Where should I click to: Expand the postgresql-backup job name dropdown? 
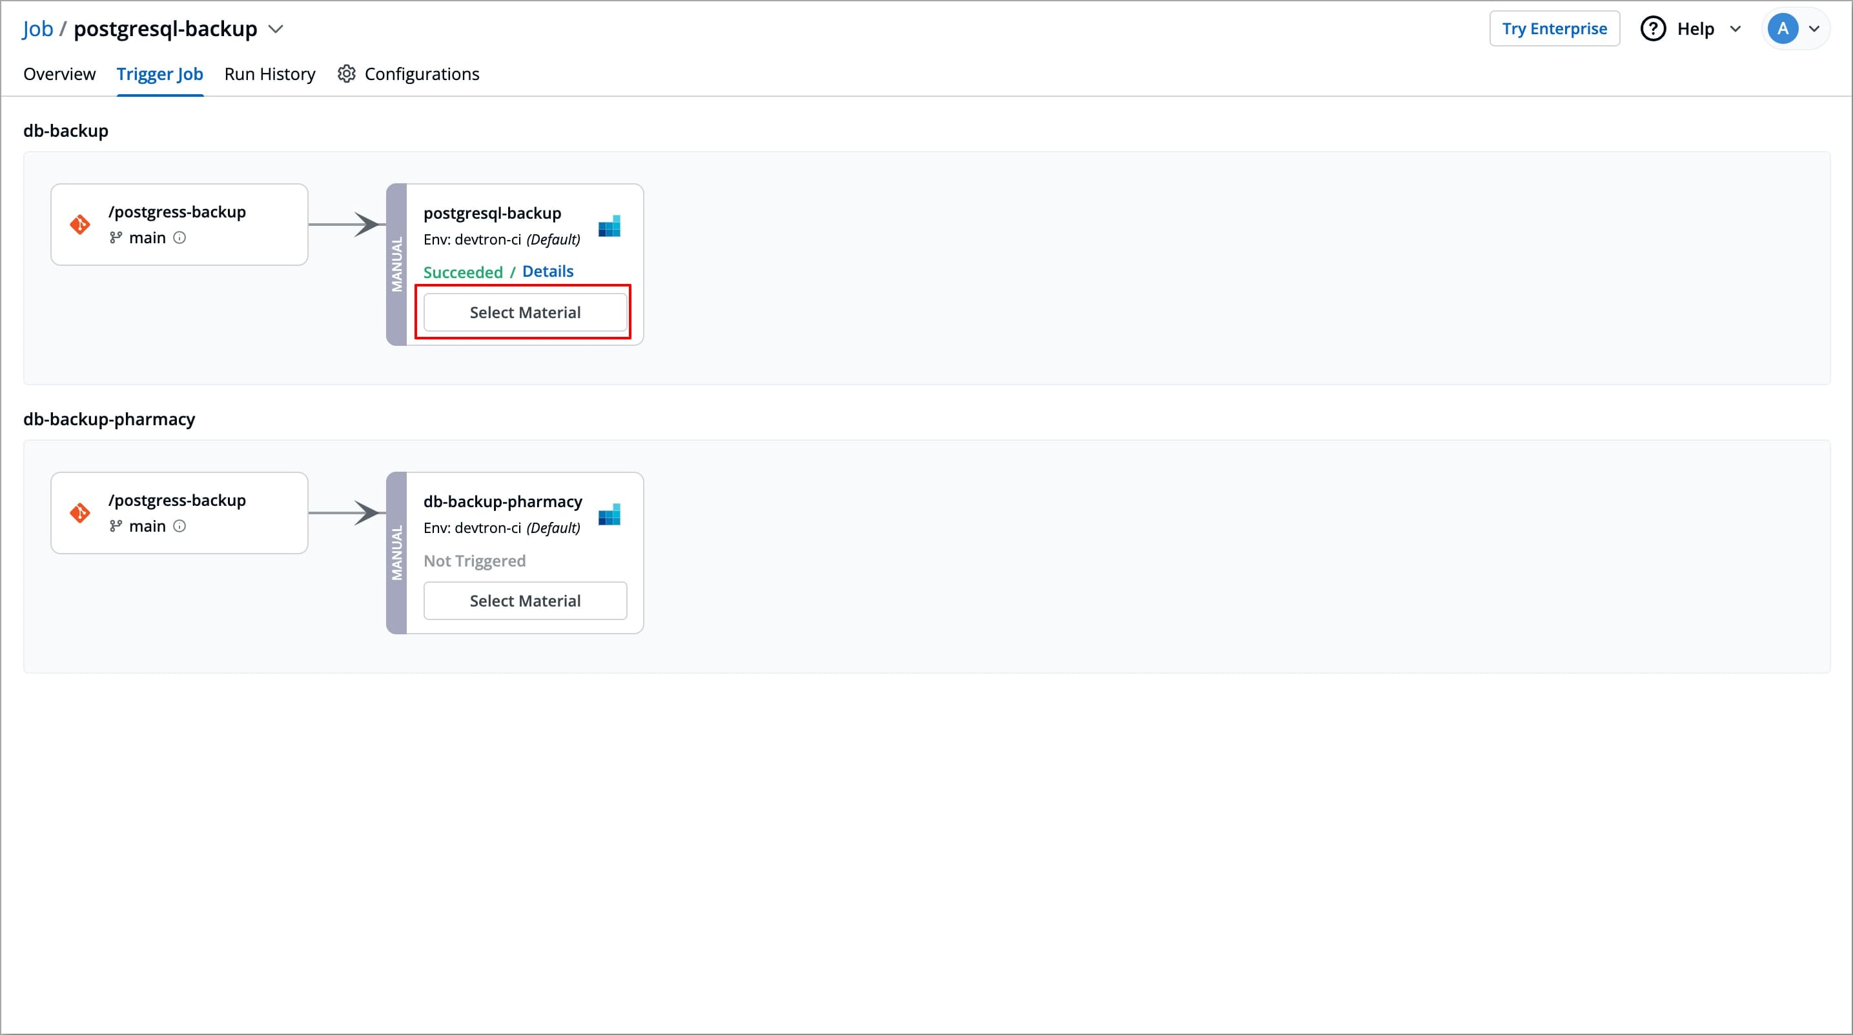tap(276, 29)
